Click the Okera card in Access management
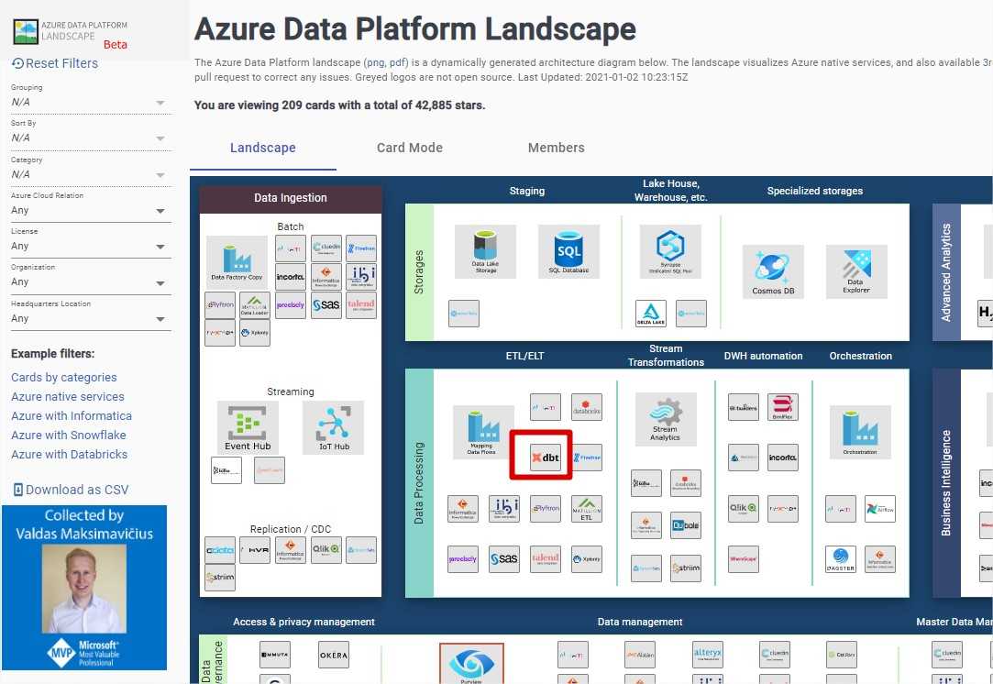The height and width of the screenshot is (684, 993). (334, 655)
